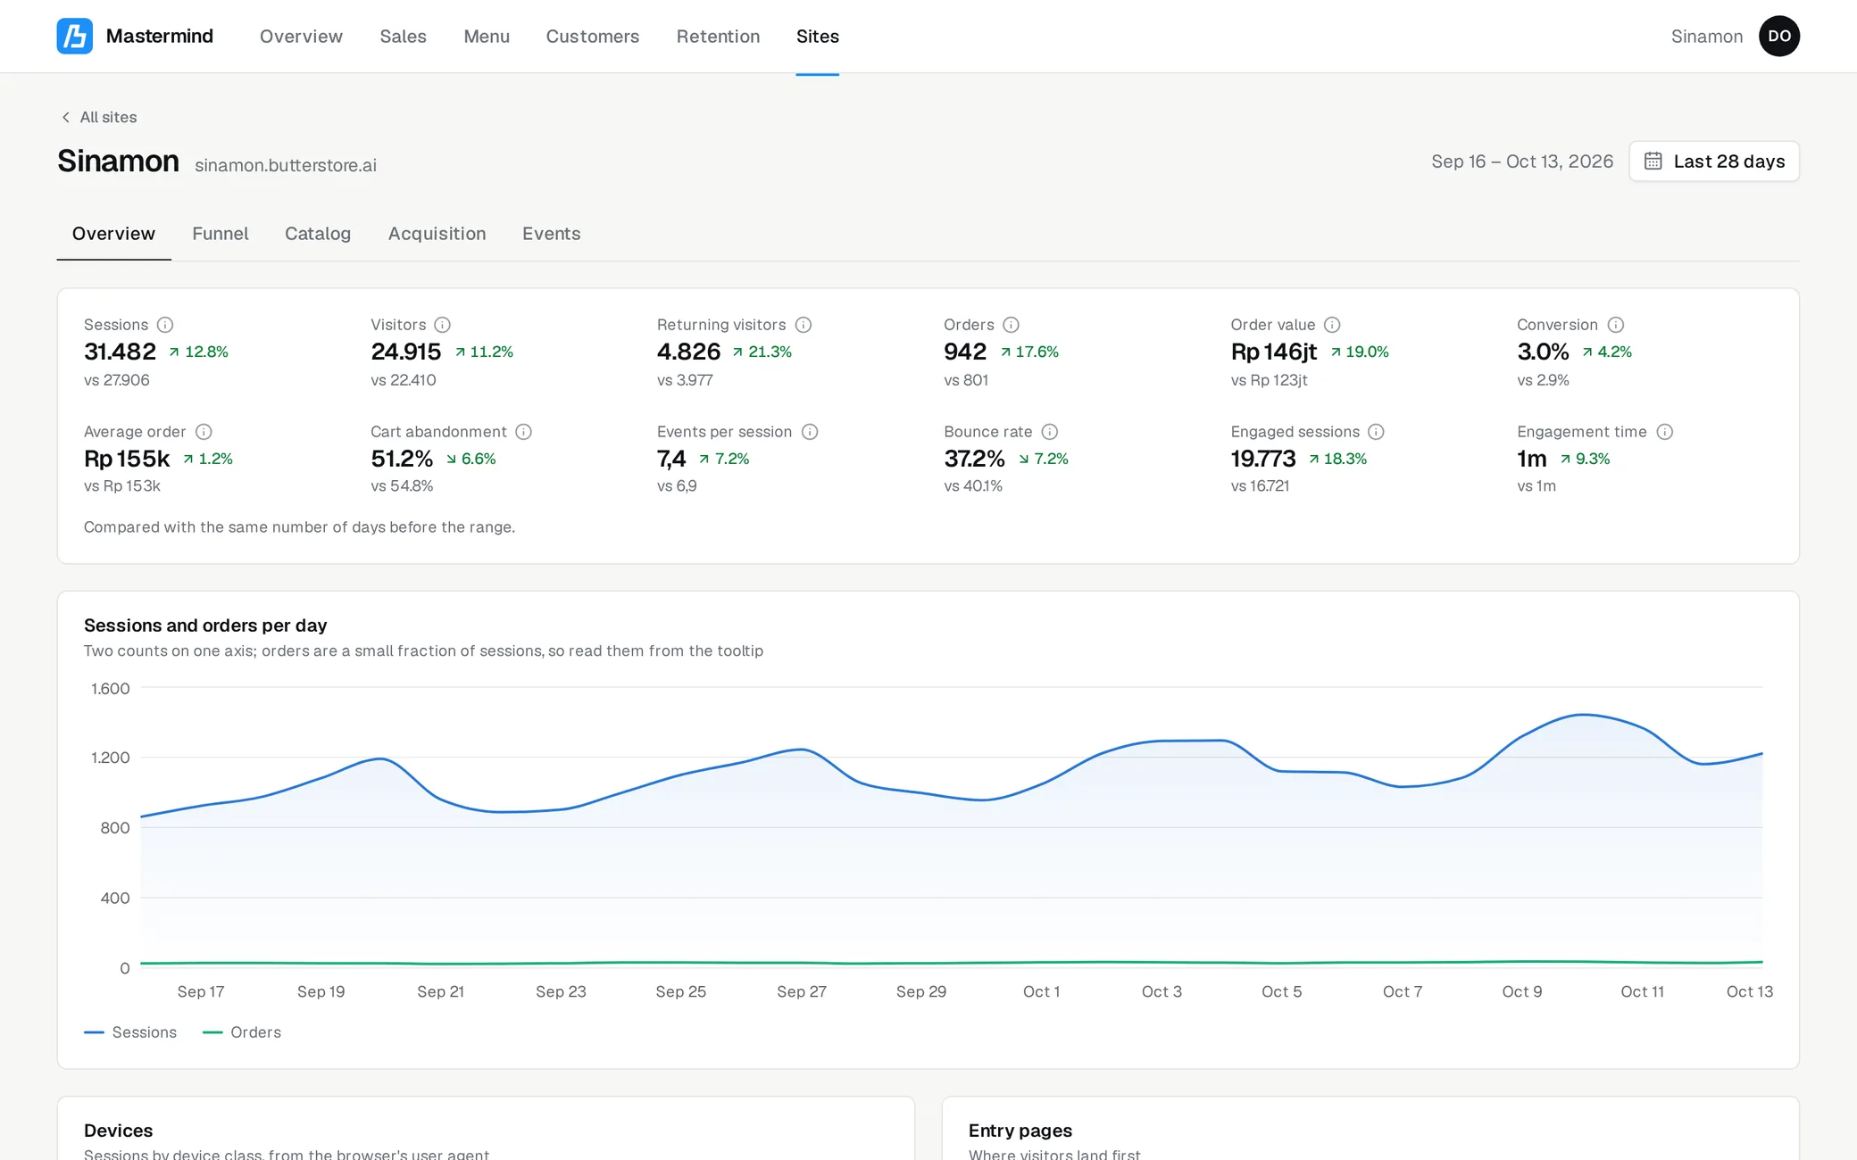Click the Engagement time info icon
The height and width of the screenshot is (1160, 1857).
pyautogui.click(x=1665, y=432)
